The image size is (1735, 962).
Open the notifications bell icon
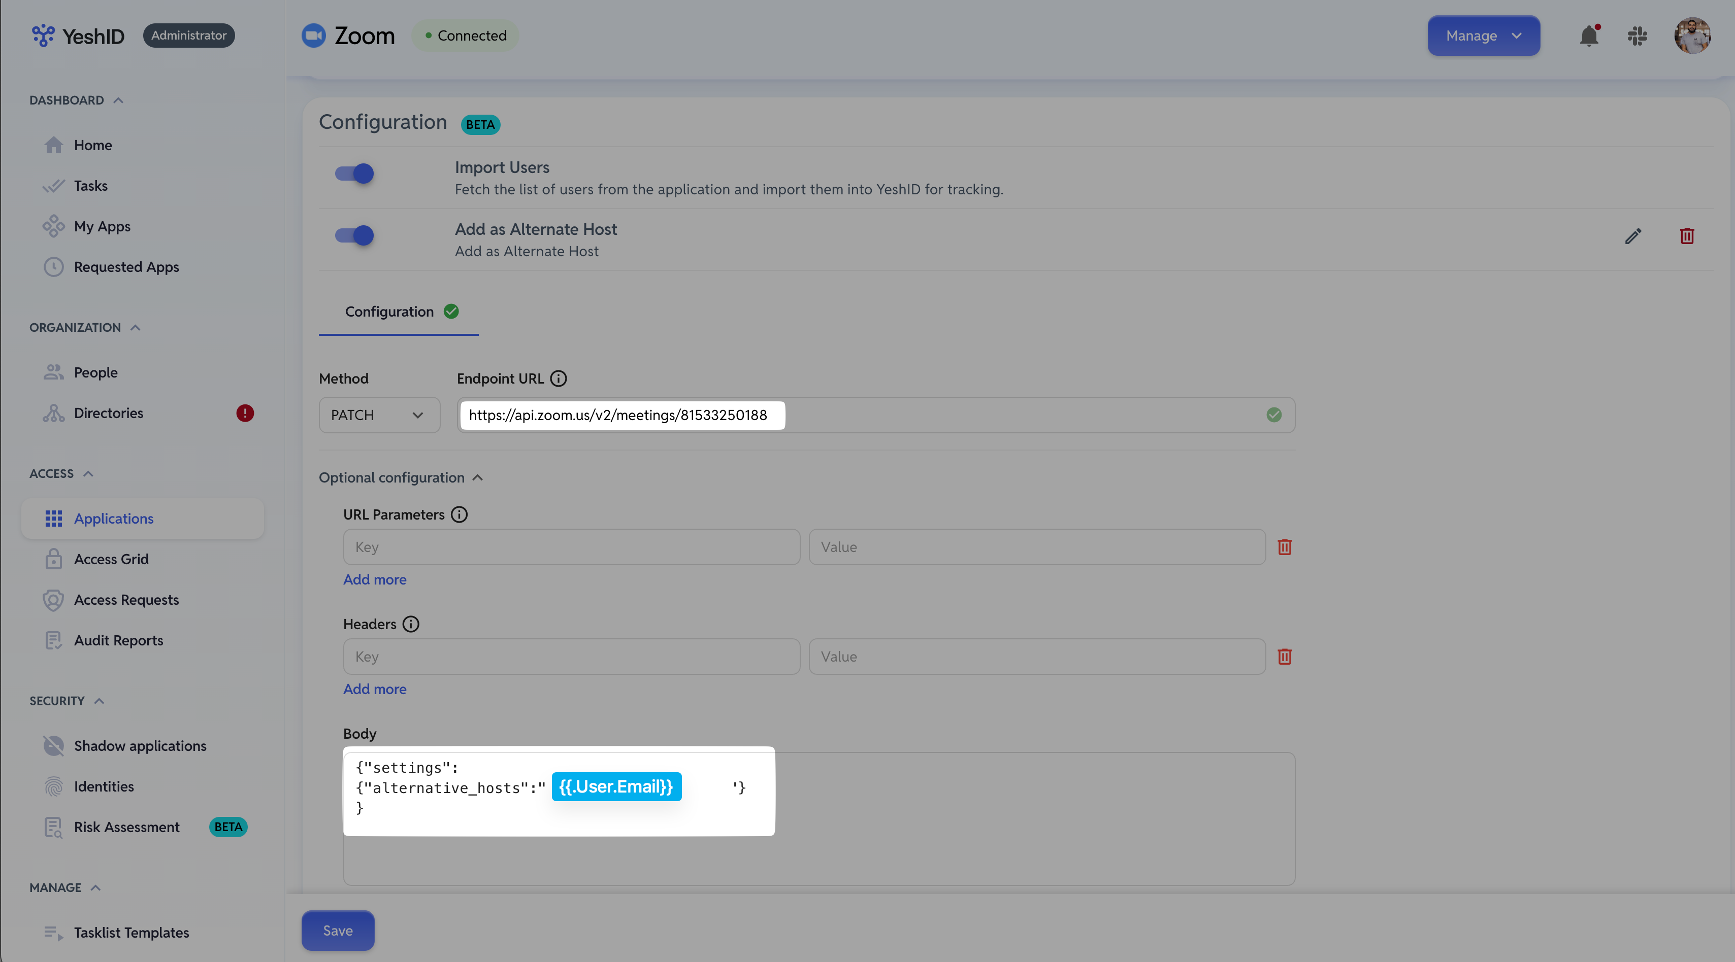click(x=1589, y=36)
